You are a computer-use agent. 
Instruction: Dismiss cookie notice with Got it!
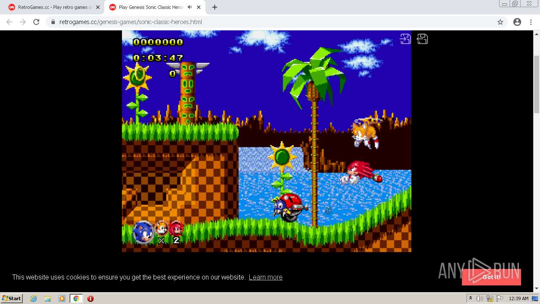pos(491,277)
